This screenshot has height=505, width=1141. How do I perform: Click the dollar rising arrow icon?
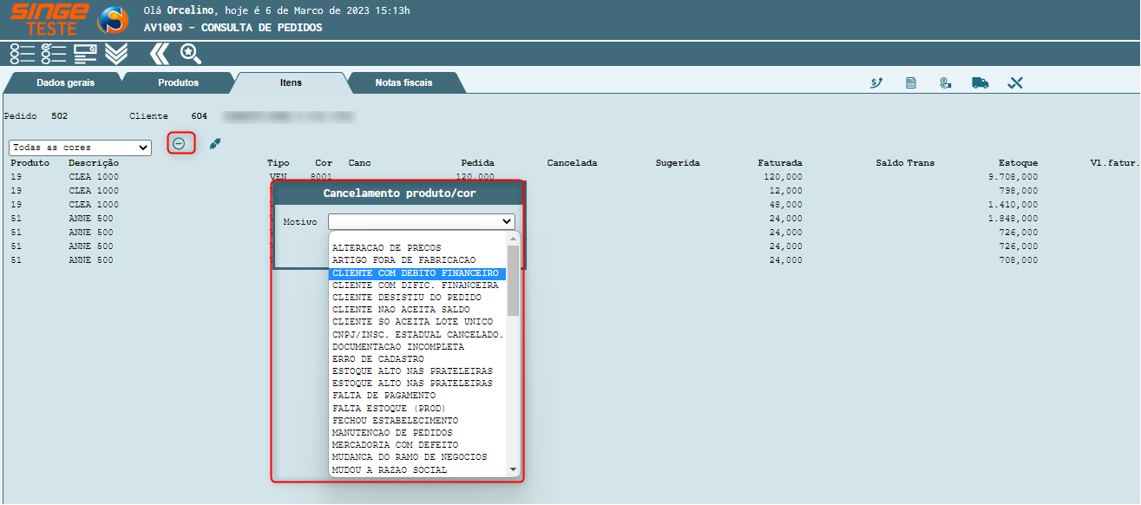(876, 82)
